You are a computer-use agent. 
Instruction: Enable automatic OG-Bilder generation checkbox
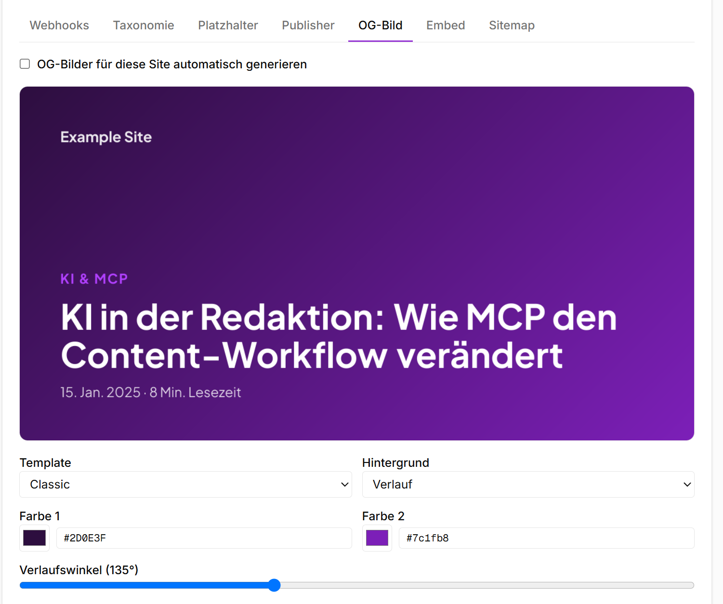[25, 64]
